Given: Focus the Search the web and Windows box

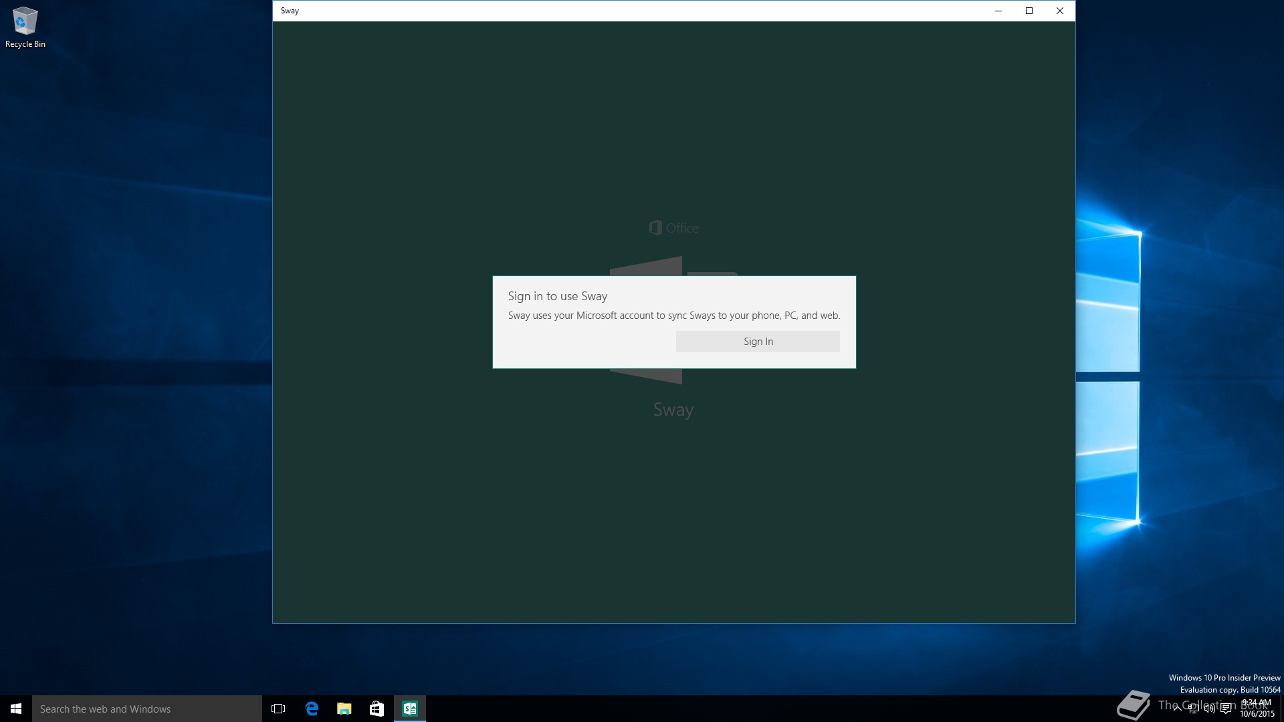Looking at the screenshot, I should pyautogui.click(x=147, y=709).
